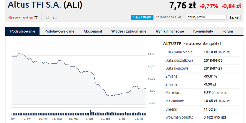The image size is (246, 123).
Task: Click the -0,84 zł change value
Action: (x=231, y=6)
